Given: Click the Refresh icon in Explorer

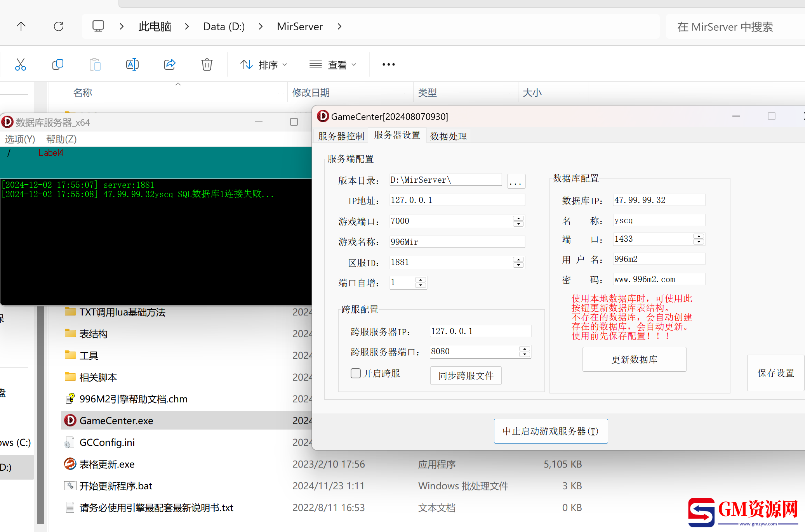Looking at the screenshot, I should point(59,26).
